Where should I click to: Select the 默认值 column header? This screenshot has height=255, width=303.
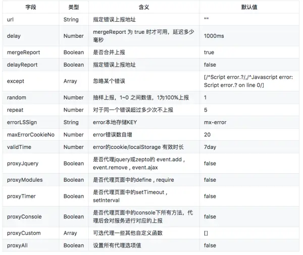[x=249, y=7]
